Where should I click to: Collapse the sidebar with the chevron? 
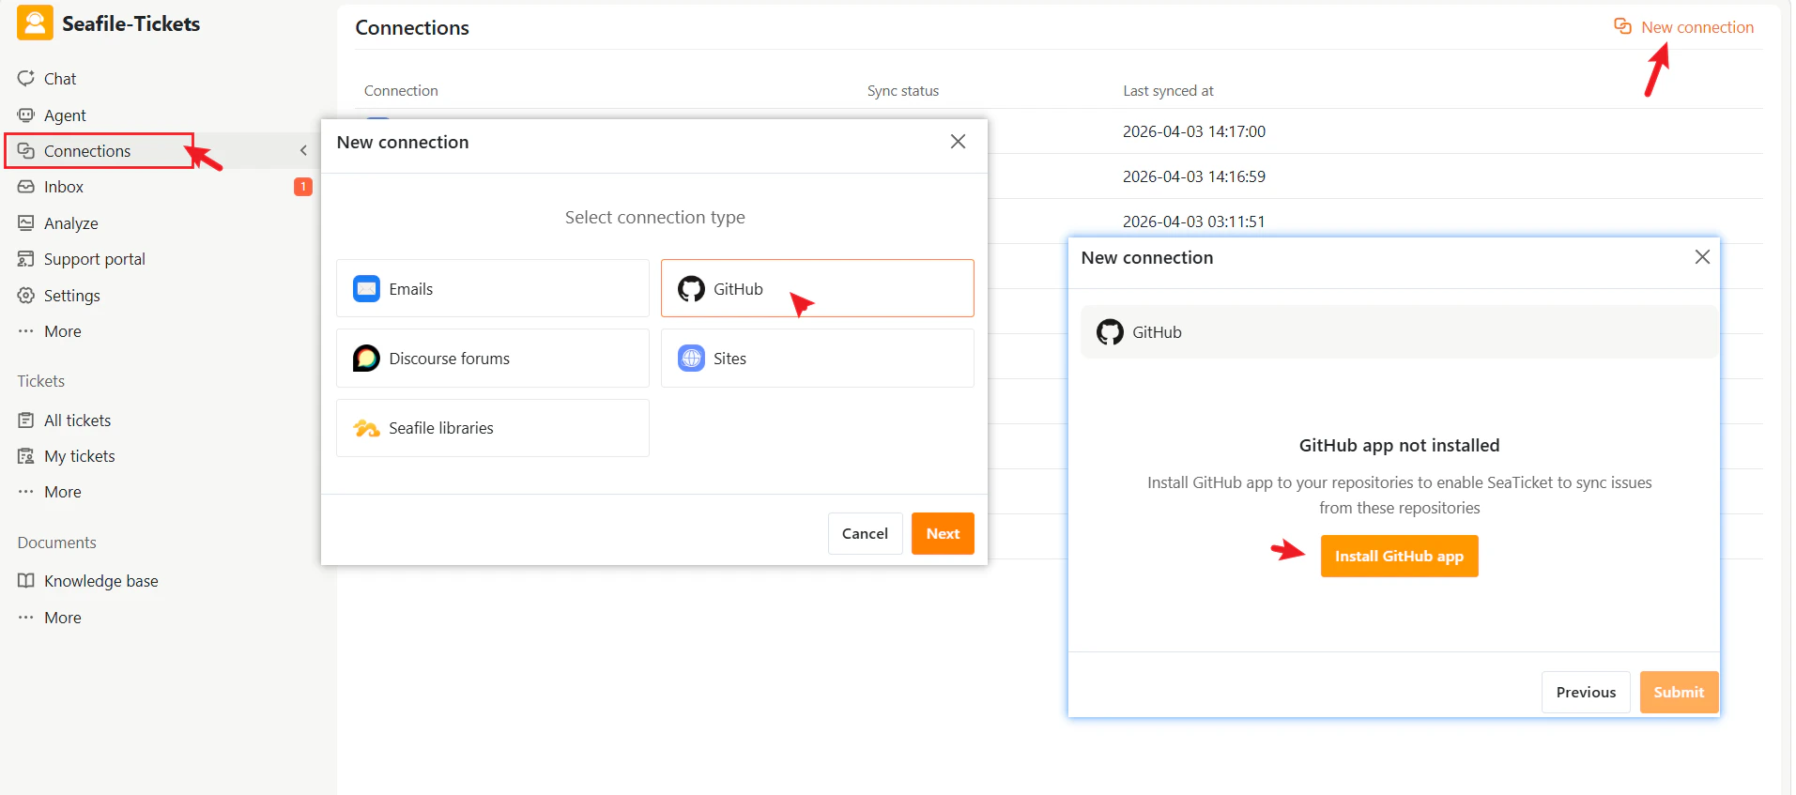tap(303, 151)
